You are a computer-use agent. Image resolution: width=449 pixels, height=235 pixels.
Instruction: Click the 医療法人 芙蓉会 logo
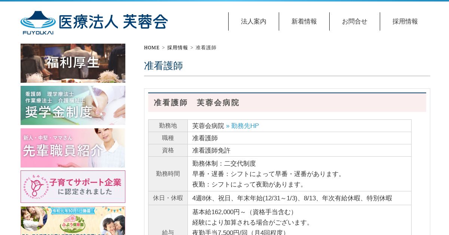[x=94, y=22]
